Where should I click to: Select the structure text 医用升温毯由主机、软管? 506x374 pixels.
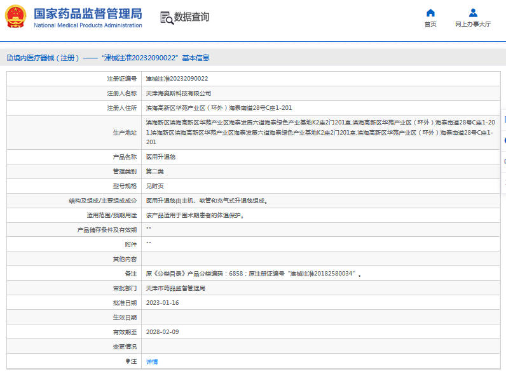click(207, 201)
